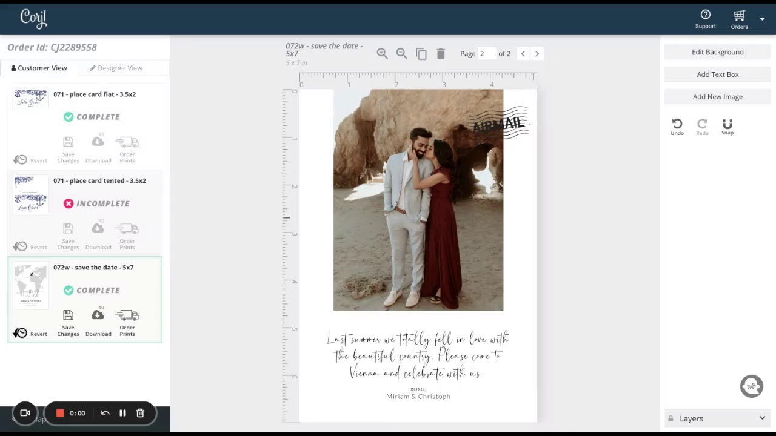Toggle INCOMPLETE status of place card tented
776x436 pixels.
(96, 203)
